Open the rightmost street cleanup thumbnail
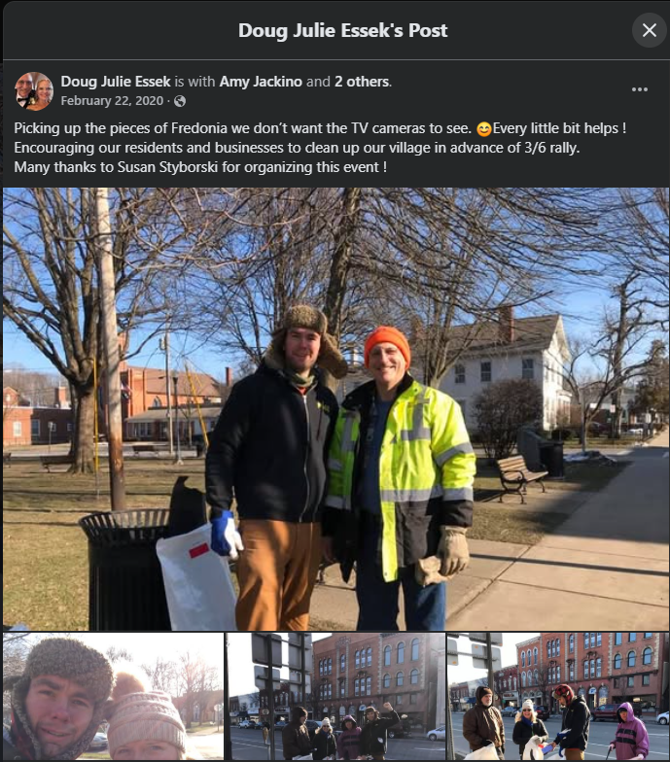 (558, 696)
